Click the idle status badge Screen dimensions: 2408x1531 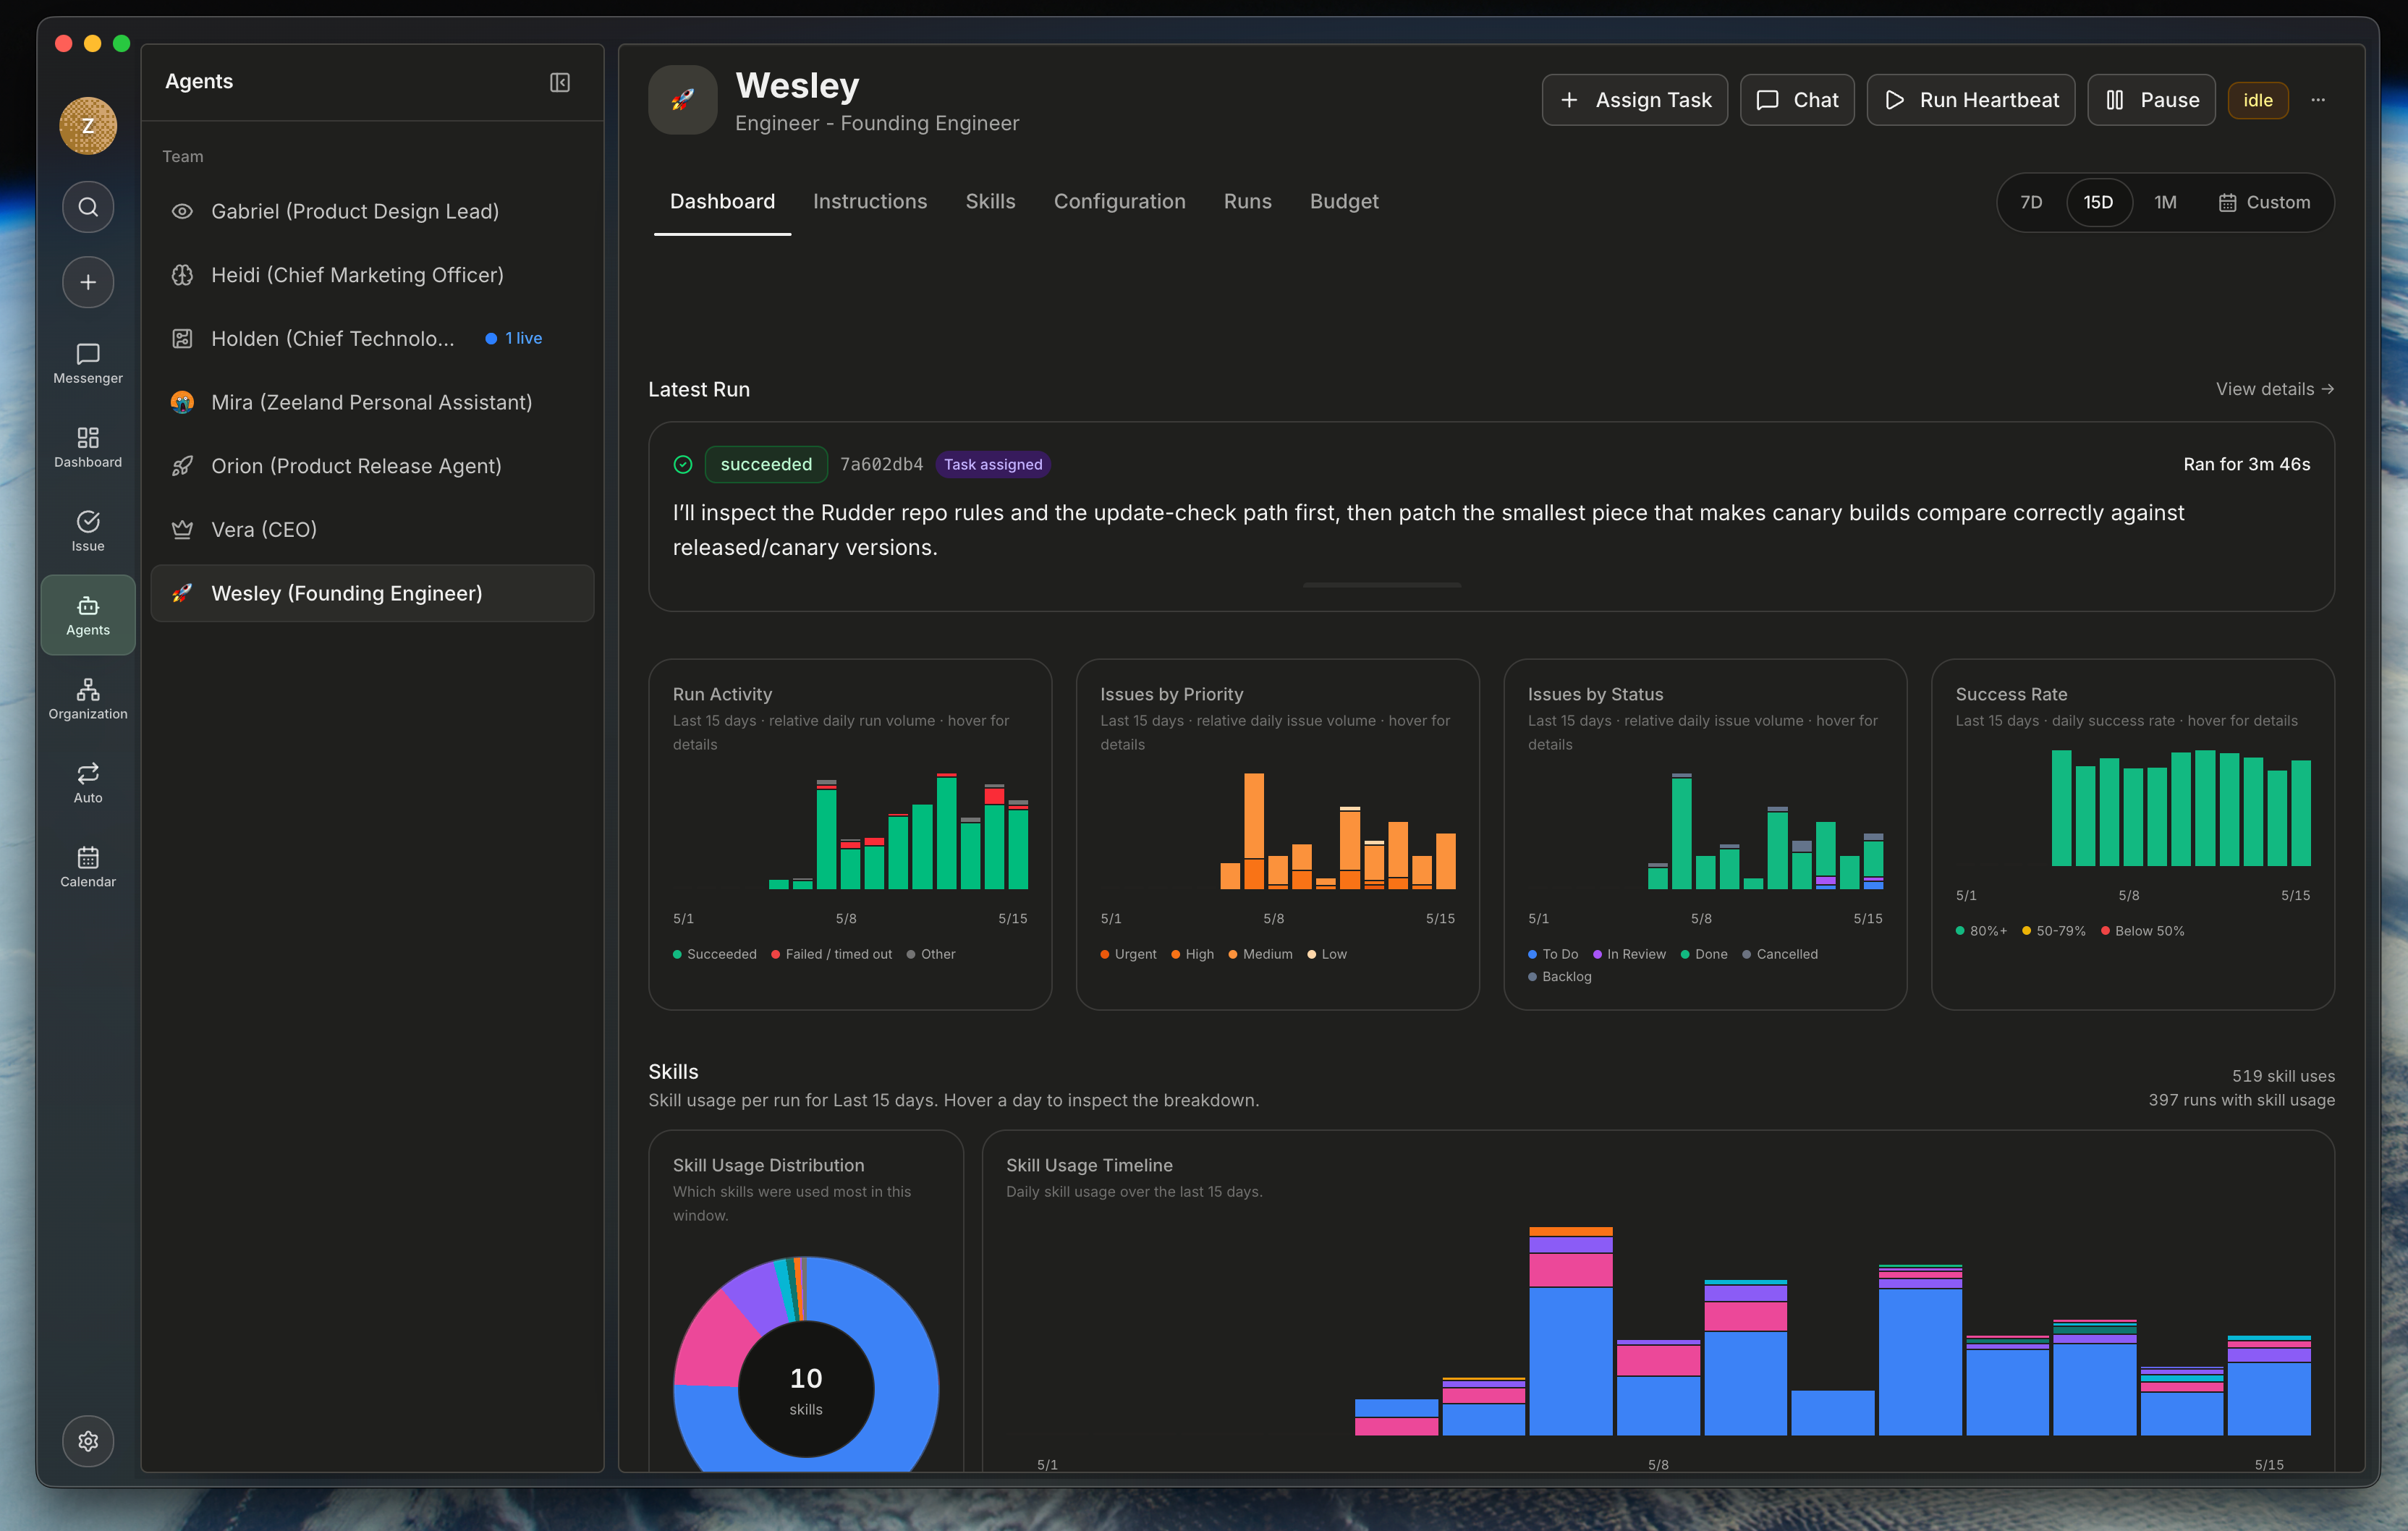pos(2257,100)
